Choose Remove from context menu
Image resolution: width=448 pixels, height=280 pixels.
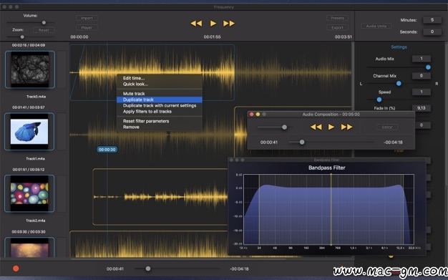[160, 127]
